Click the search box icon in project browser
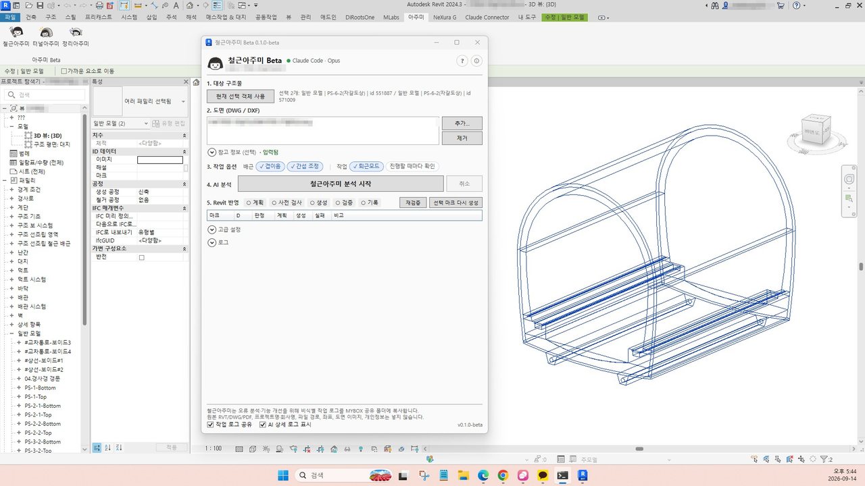Image resolution: width=865 pixels, height=486 pixels. click(13, 95)
